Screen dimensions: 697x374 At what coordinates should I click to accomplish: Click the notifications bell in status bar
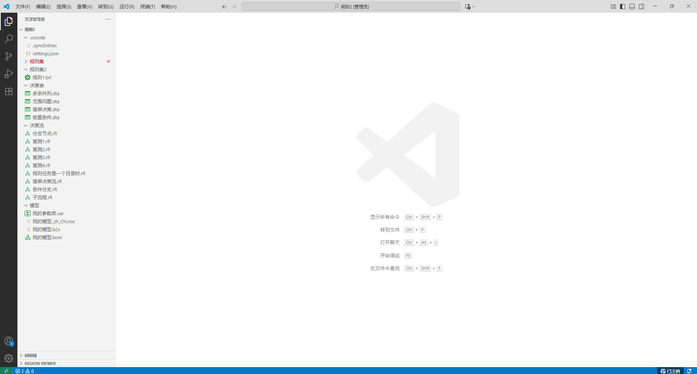[x=689, y=371]
